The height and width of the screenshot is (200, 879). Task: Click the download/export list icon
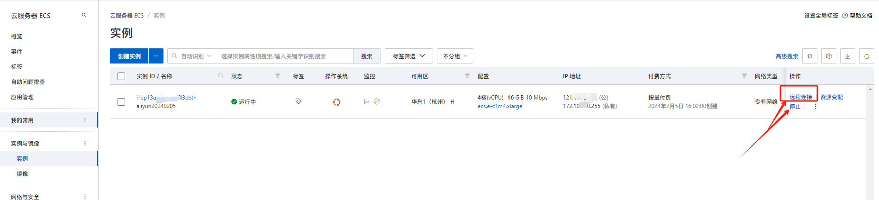click(848, 56)
